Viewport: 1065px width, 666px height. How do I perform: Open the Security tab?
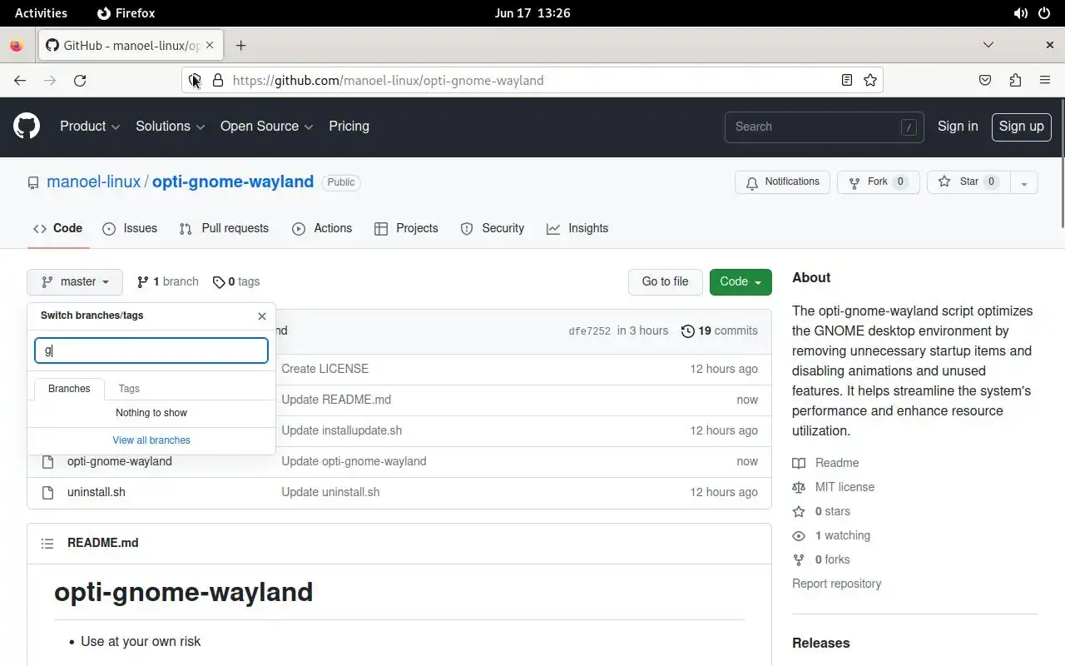point(492,228)
